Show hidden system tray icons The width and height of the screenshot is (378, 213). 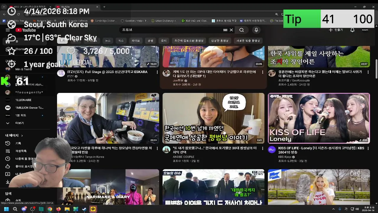[x=333, y=209]
